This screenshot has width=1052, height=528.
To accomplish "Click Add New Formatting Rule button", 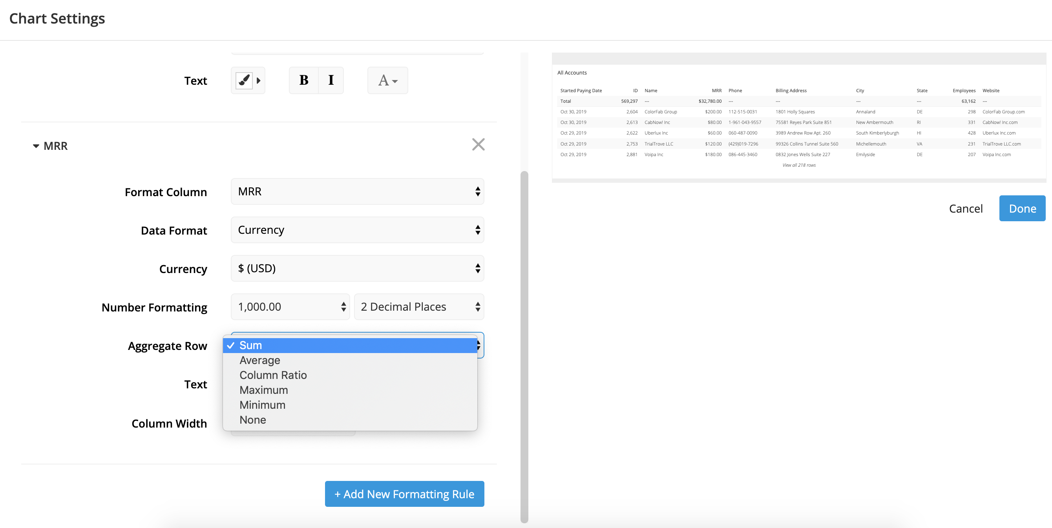I will (404, 494).
